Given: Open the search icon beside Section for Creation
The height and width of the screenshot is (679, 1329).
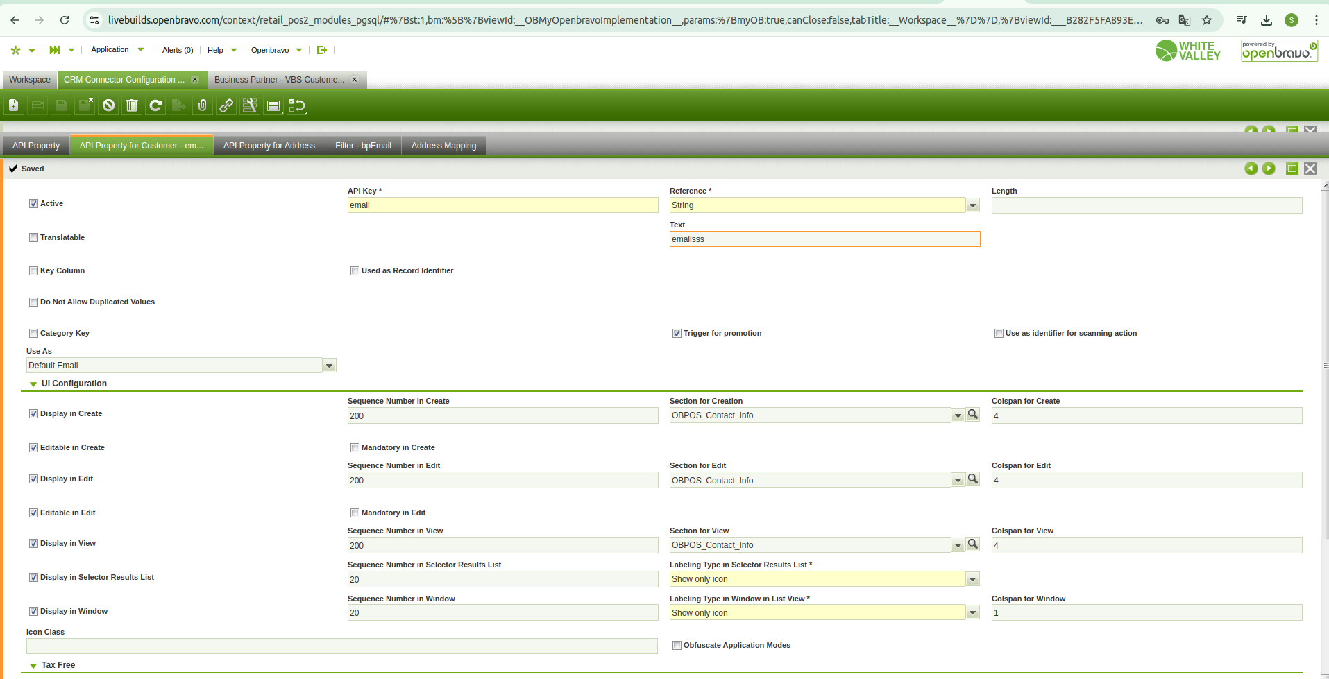Looking at the screenshot, I should point(973,415).
